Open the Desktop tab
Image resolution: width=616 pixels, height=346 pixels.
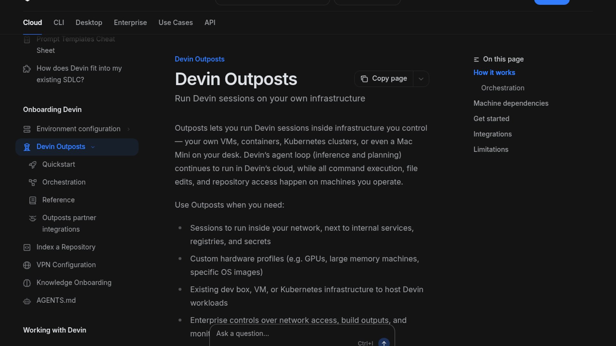(x=89, y=22)
